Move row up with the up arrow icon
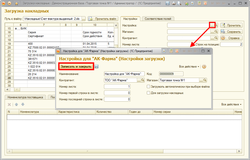Viewport: 250px width, 160px height. point(16,104)
